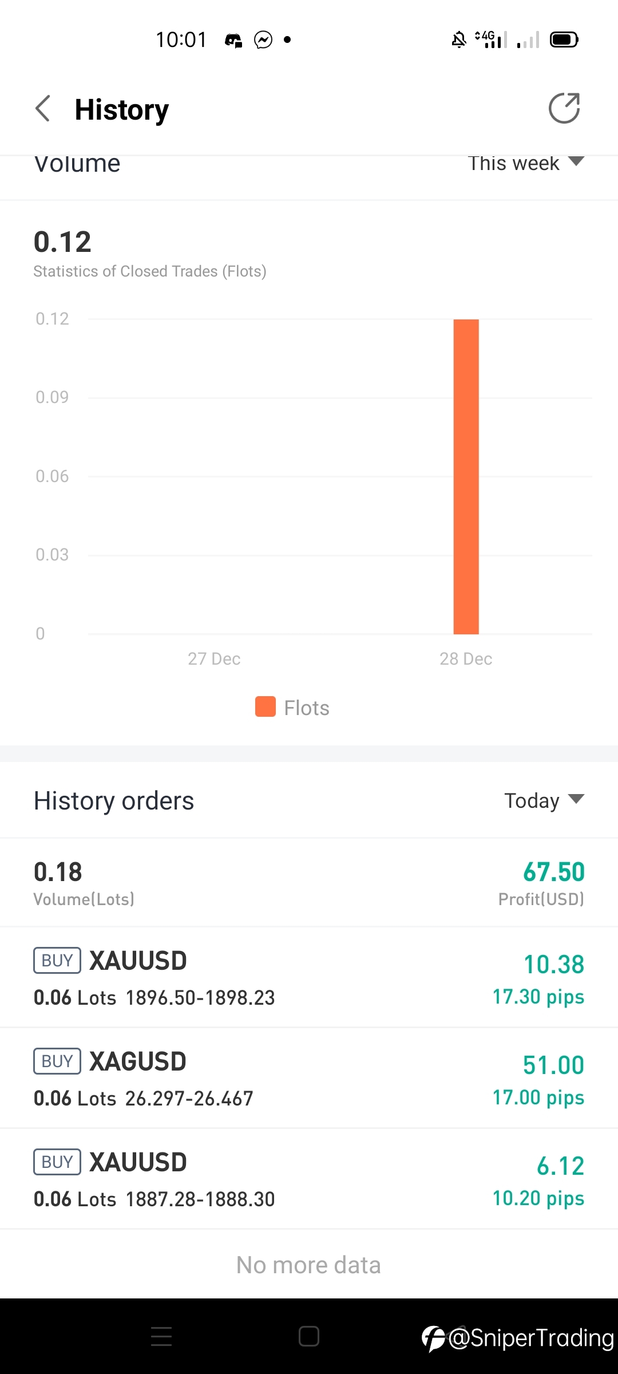Viewport: 618px width, 1374px height.
Task: Tap the back arrow beside History
Action: (x=43, y=109)
